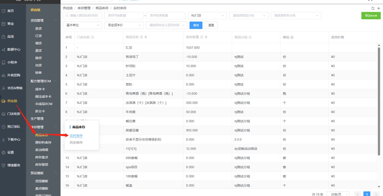The width and height of the screenshot is (383, 196).
Task: Open the 20条/页 page size dropdown
Action: (x=338, y=194)
